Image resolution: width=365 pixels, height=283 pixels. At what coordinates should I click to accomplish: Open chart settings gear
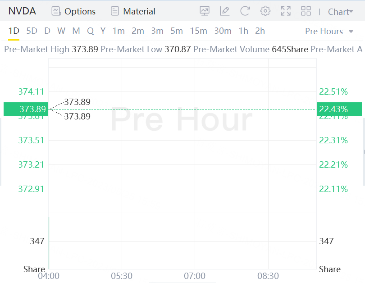pyautogui.click(x=265, y=11)
